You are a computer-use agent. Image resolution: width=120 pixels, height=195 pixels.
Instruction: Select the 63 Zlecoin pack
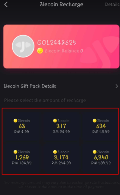click(x=22, y=126)
